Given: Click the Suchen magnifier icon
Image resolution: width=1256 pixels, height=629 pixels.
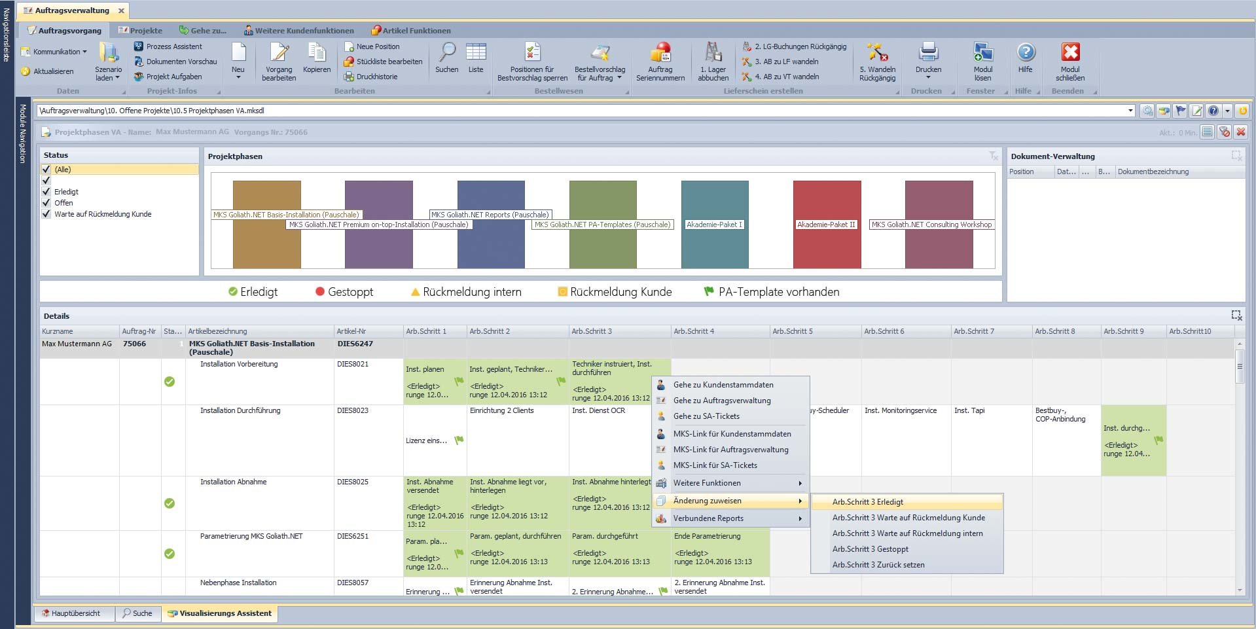Looking at the screenshot, I should [448, 52].
